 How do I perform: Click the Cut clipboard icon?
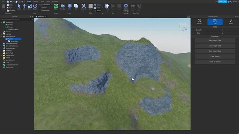[7, 7]
